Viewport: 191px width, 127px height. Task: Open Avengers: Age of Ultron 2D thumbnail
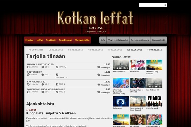pyautogui.click(x=138, y=83)
